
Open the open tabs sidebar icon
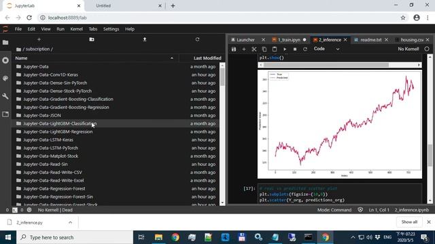click(x=5, y=114)
